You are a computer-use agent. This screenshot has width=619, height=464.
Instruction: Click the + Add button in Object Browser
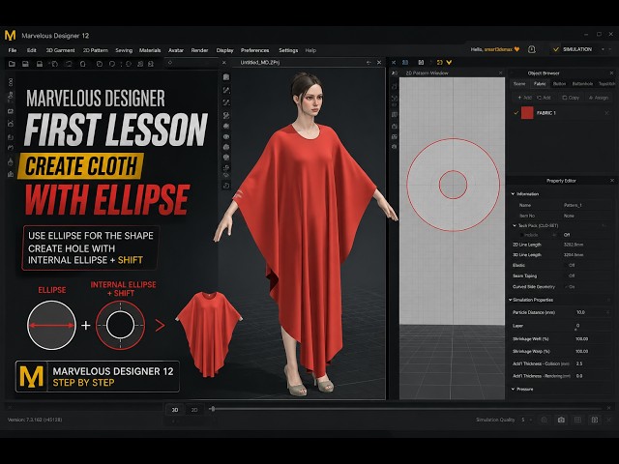click(524, 98)
